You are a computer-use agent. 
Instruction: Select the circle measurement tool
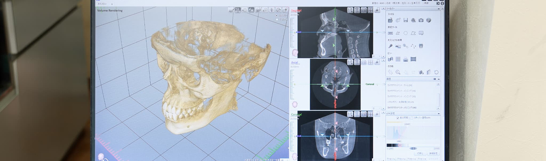pos(405,33)
